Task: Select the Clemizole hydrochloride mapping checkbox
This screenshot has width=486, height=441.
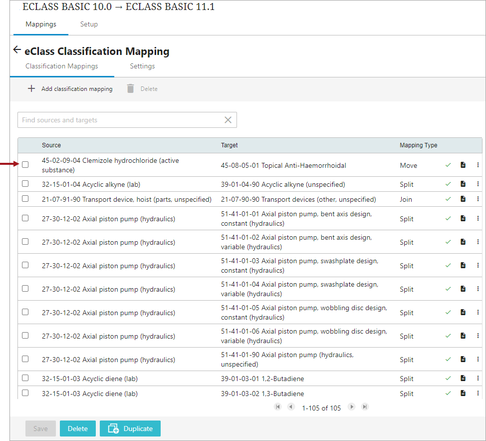Action: tap(25, 164)
